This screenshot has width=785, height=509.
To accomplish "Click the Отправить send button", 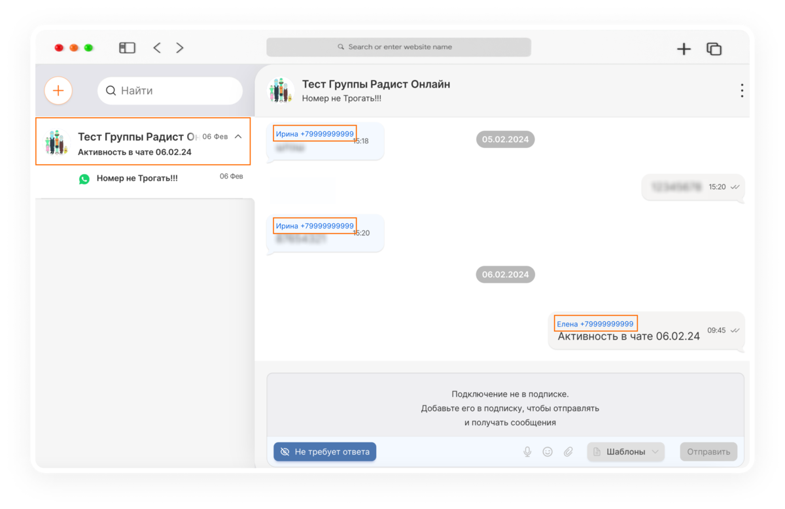I will [708, 451].
